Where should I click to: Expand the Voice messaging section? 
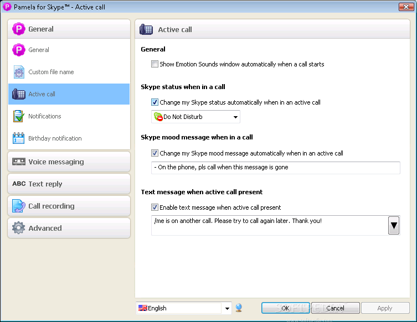(x=69, y=162)
